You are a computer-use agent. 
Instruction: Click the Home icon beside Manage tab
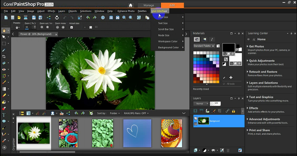[131, 5]
